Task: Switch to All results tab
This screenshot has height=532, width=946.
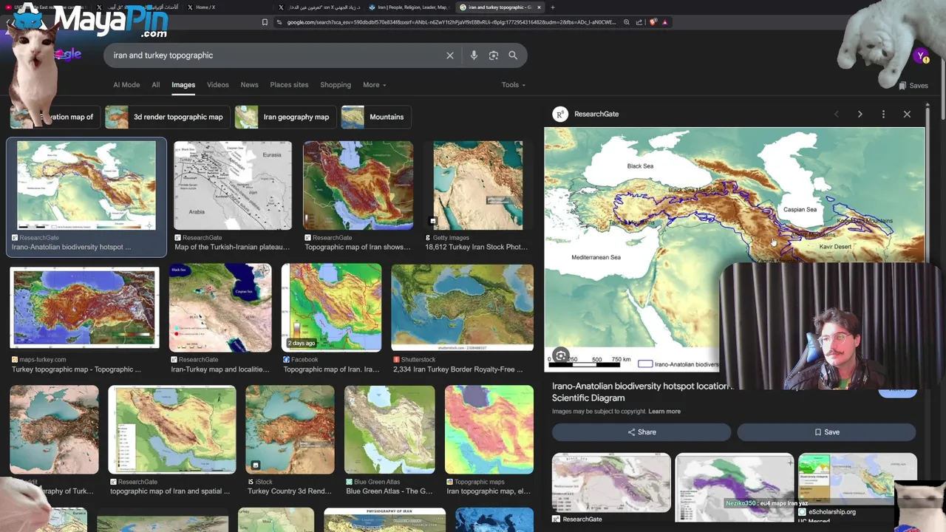Action: [x=155, y=85]
